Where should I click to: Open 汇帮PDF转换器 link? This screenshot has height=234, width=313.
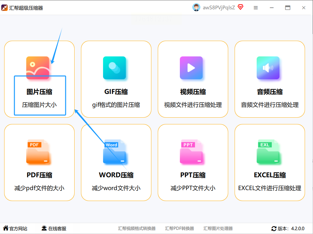pyautogui.click(x=180, y=229)
